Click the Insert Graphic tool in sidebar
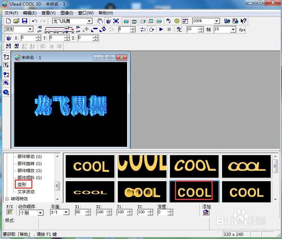Viewport: 282px width, 239px height. (x=6, y=75)
